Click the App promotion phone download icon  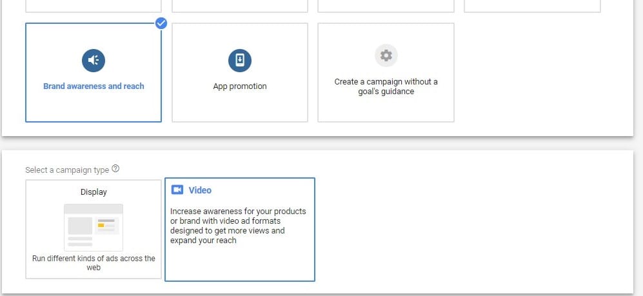(240, 61)
